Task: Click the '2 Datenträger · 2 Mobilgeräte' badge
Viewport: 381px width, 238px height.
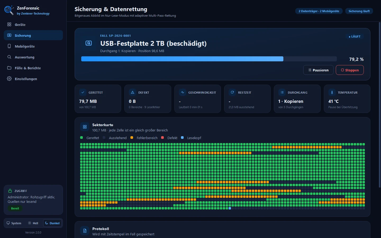Action: click(319, 11)
